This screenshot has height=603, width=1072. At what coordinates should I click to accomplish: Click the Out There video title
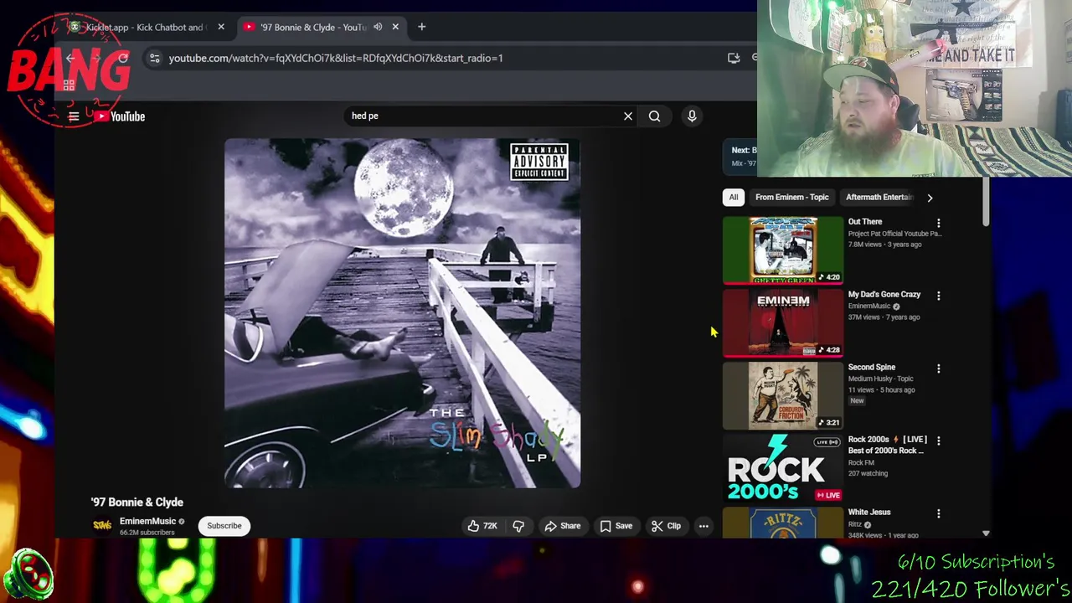pos(865,222)
